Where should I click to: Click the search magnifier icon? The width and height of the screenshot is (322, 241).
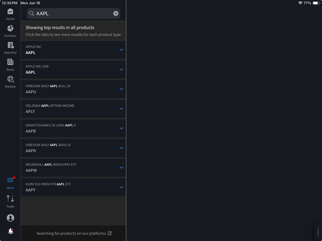[x=31, y=13]
